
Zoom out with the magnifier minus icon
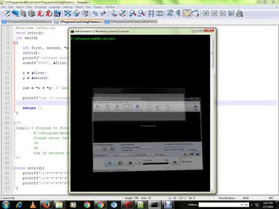tap(141, 13)
